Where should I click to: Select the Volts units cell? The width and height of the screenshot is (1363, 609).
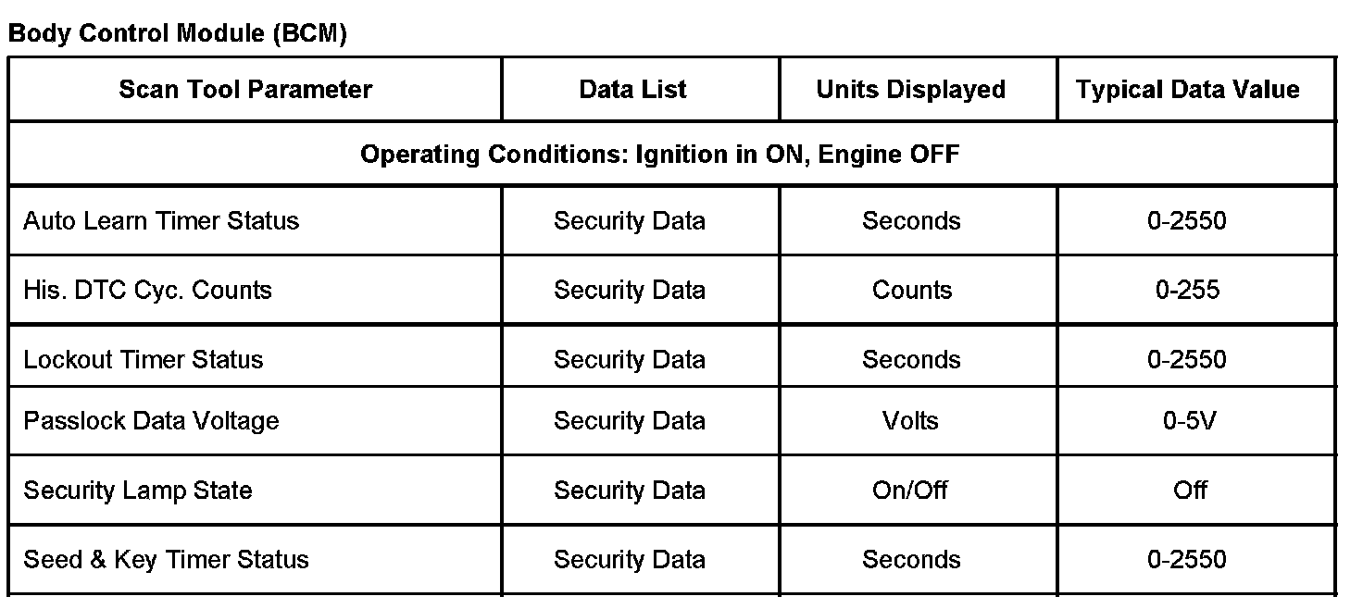click(910, 421)
